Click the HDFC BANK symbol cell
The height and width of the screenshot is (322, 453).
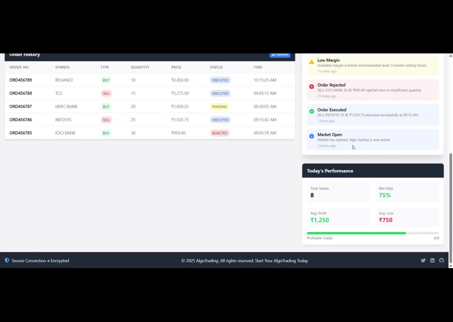click(66, 106)
